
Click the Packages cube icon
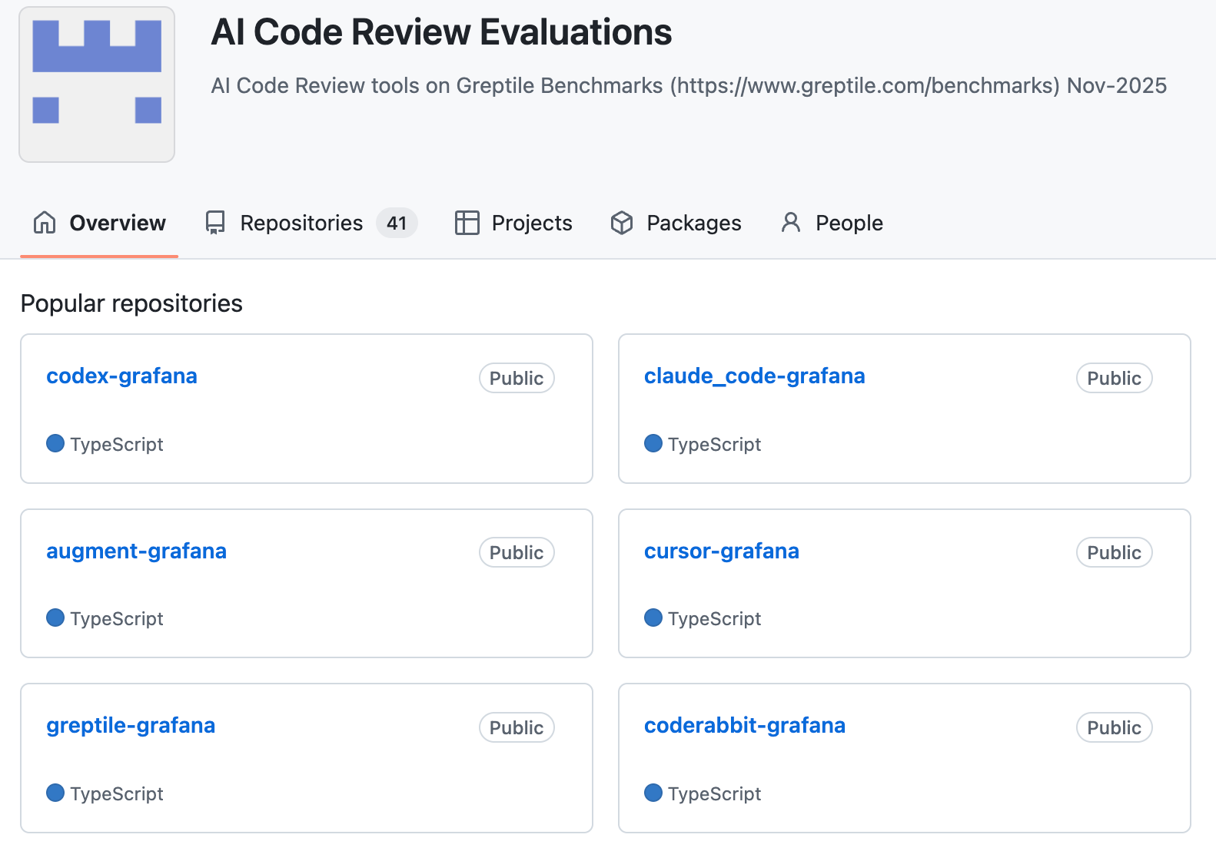(x=621, y=223)
